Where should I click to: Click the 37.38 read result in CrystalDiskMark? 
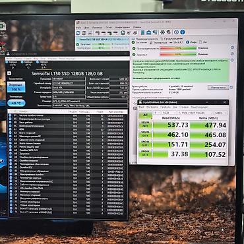click(171, 154)
